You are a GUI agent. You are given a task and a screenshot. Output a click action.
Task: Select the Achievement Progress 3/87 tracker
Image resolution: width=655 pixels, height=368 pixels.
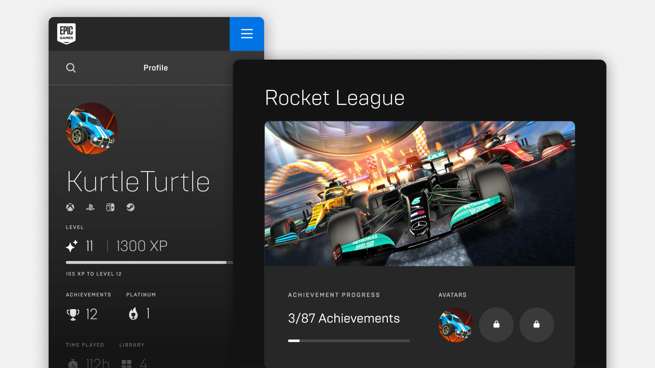[344, 318]
